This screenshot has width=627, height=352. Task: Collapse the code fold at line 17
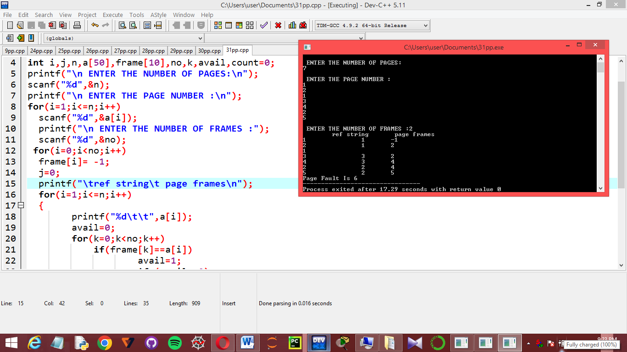pyautogui.click(x=21, y=205)
